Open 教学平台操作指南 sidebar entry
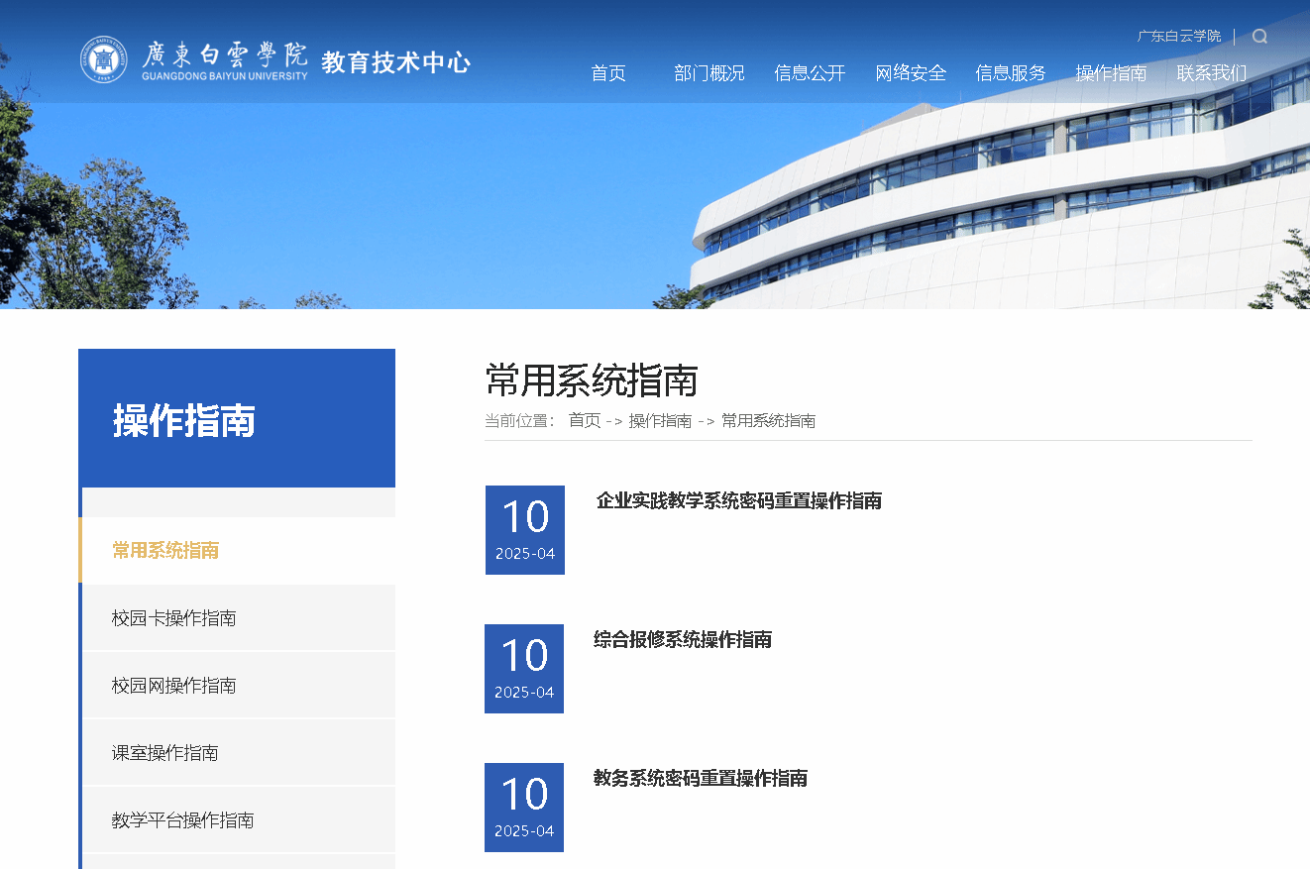The height and width of the screenshot is (869, 1310). (x=182, y=820)
